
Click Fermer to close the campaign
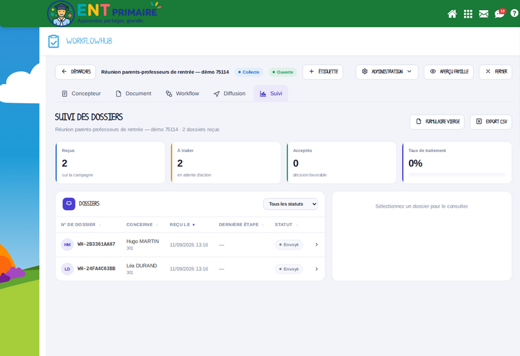[x=496, y=72]
